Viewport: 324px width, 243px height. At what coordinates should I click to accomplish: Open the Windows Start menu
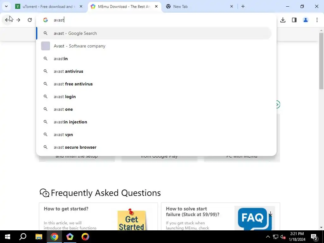(x=8, y=237)
